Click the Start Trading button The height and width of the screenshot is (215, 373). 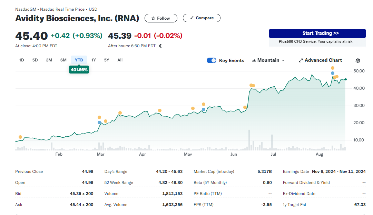click(x=317, y=33)
